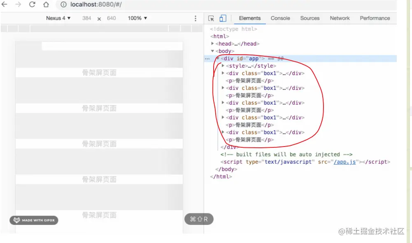This screenshot has height=243, width=412.
Task: Open the /app.js script link
Action: click(x=344, y=162)
